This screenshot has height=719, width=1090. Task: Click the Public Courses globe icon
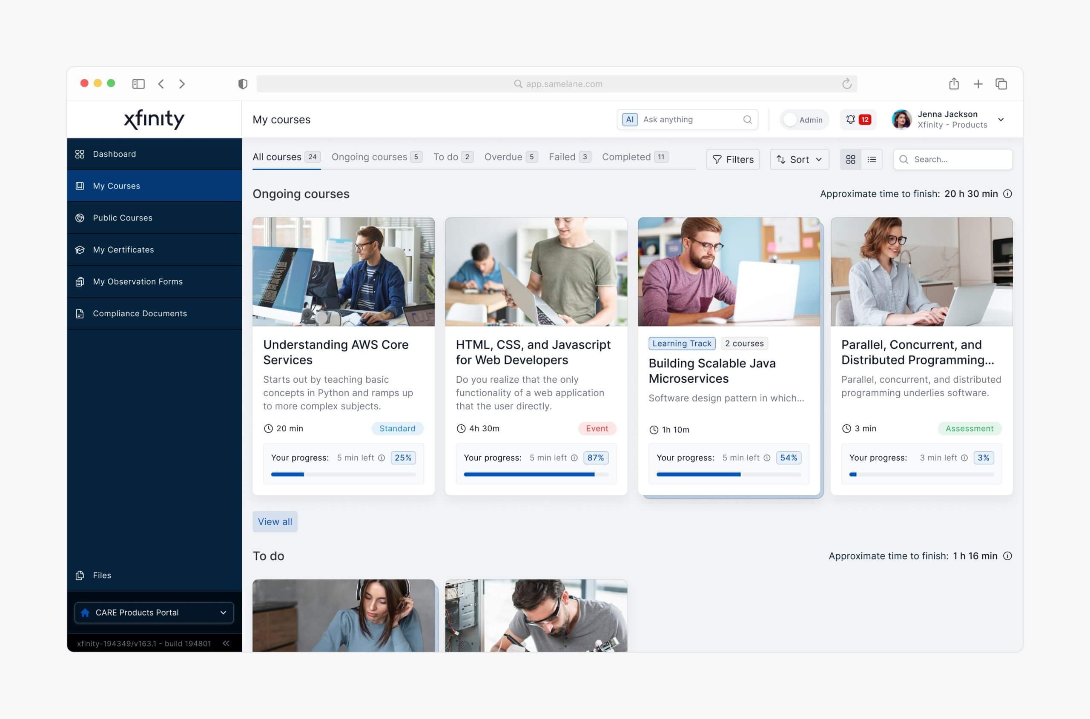(x=80, y=218)
